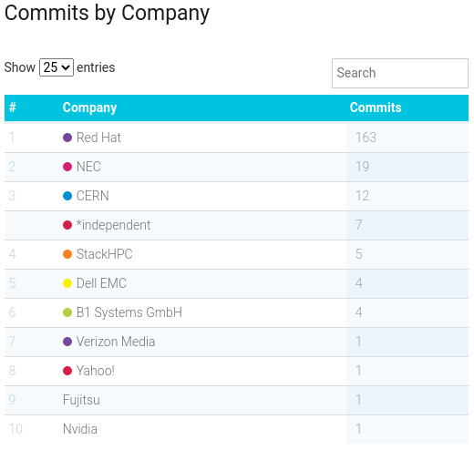Select the 7 commits cell for *independent
The height and width of the screenshot is (450, 474).
(x=407, y=225)
